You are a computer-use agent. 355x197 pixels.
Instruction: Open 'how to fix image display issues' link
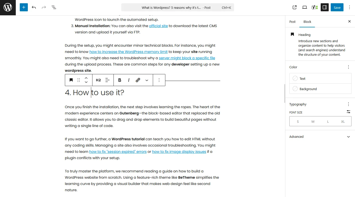tap(179, 151)
